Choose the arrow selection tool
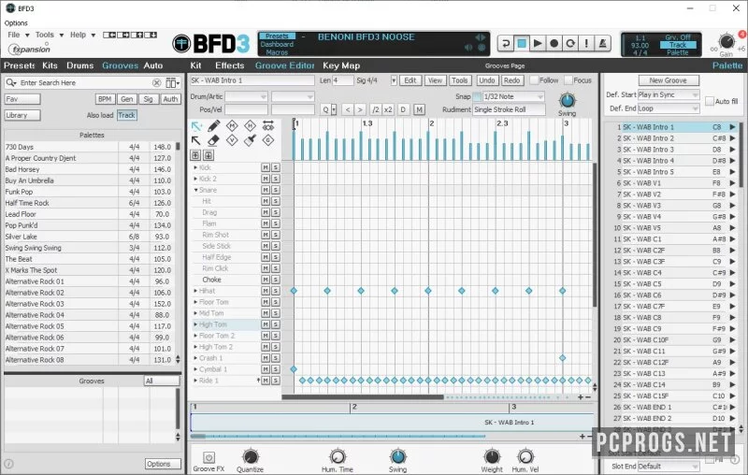The width and height of the screenshot is (748, 475). (x=196, y=140)
